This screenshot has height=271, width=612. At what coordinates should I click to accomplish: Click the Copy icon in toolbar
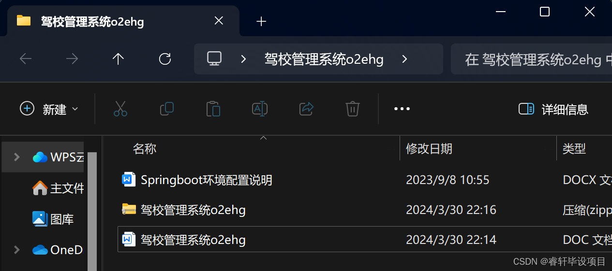167,109
